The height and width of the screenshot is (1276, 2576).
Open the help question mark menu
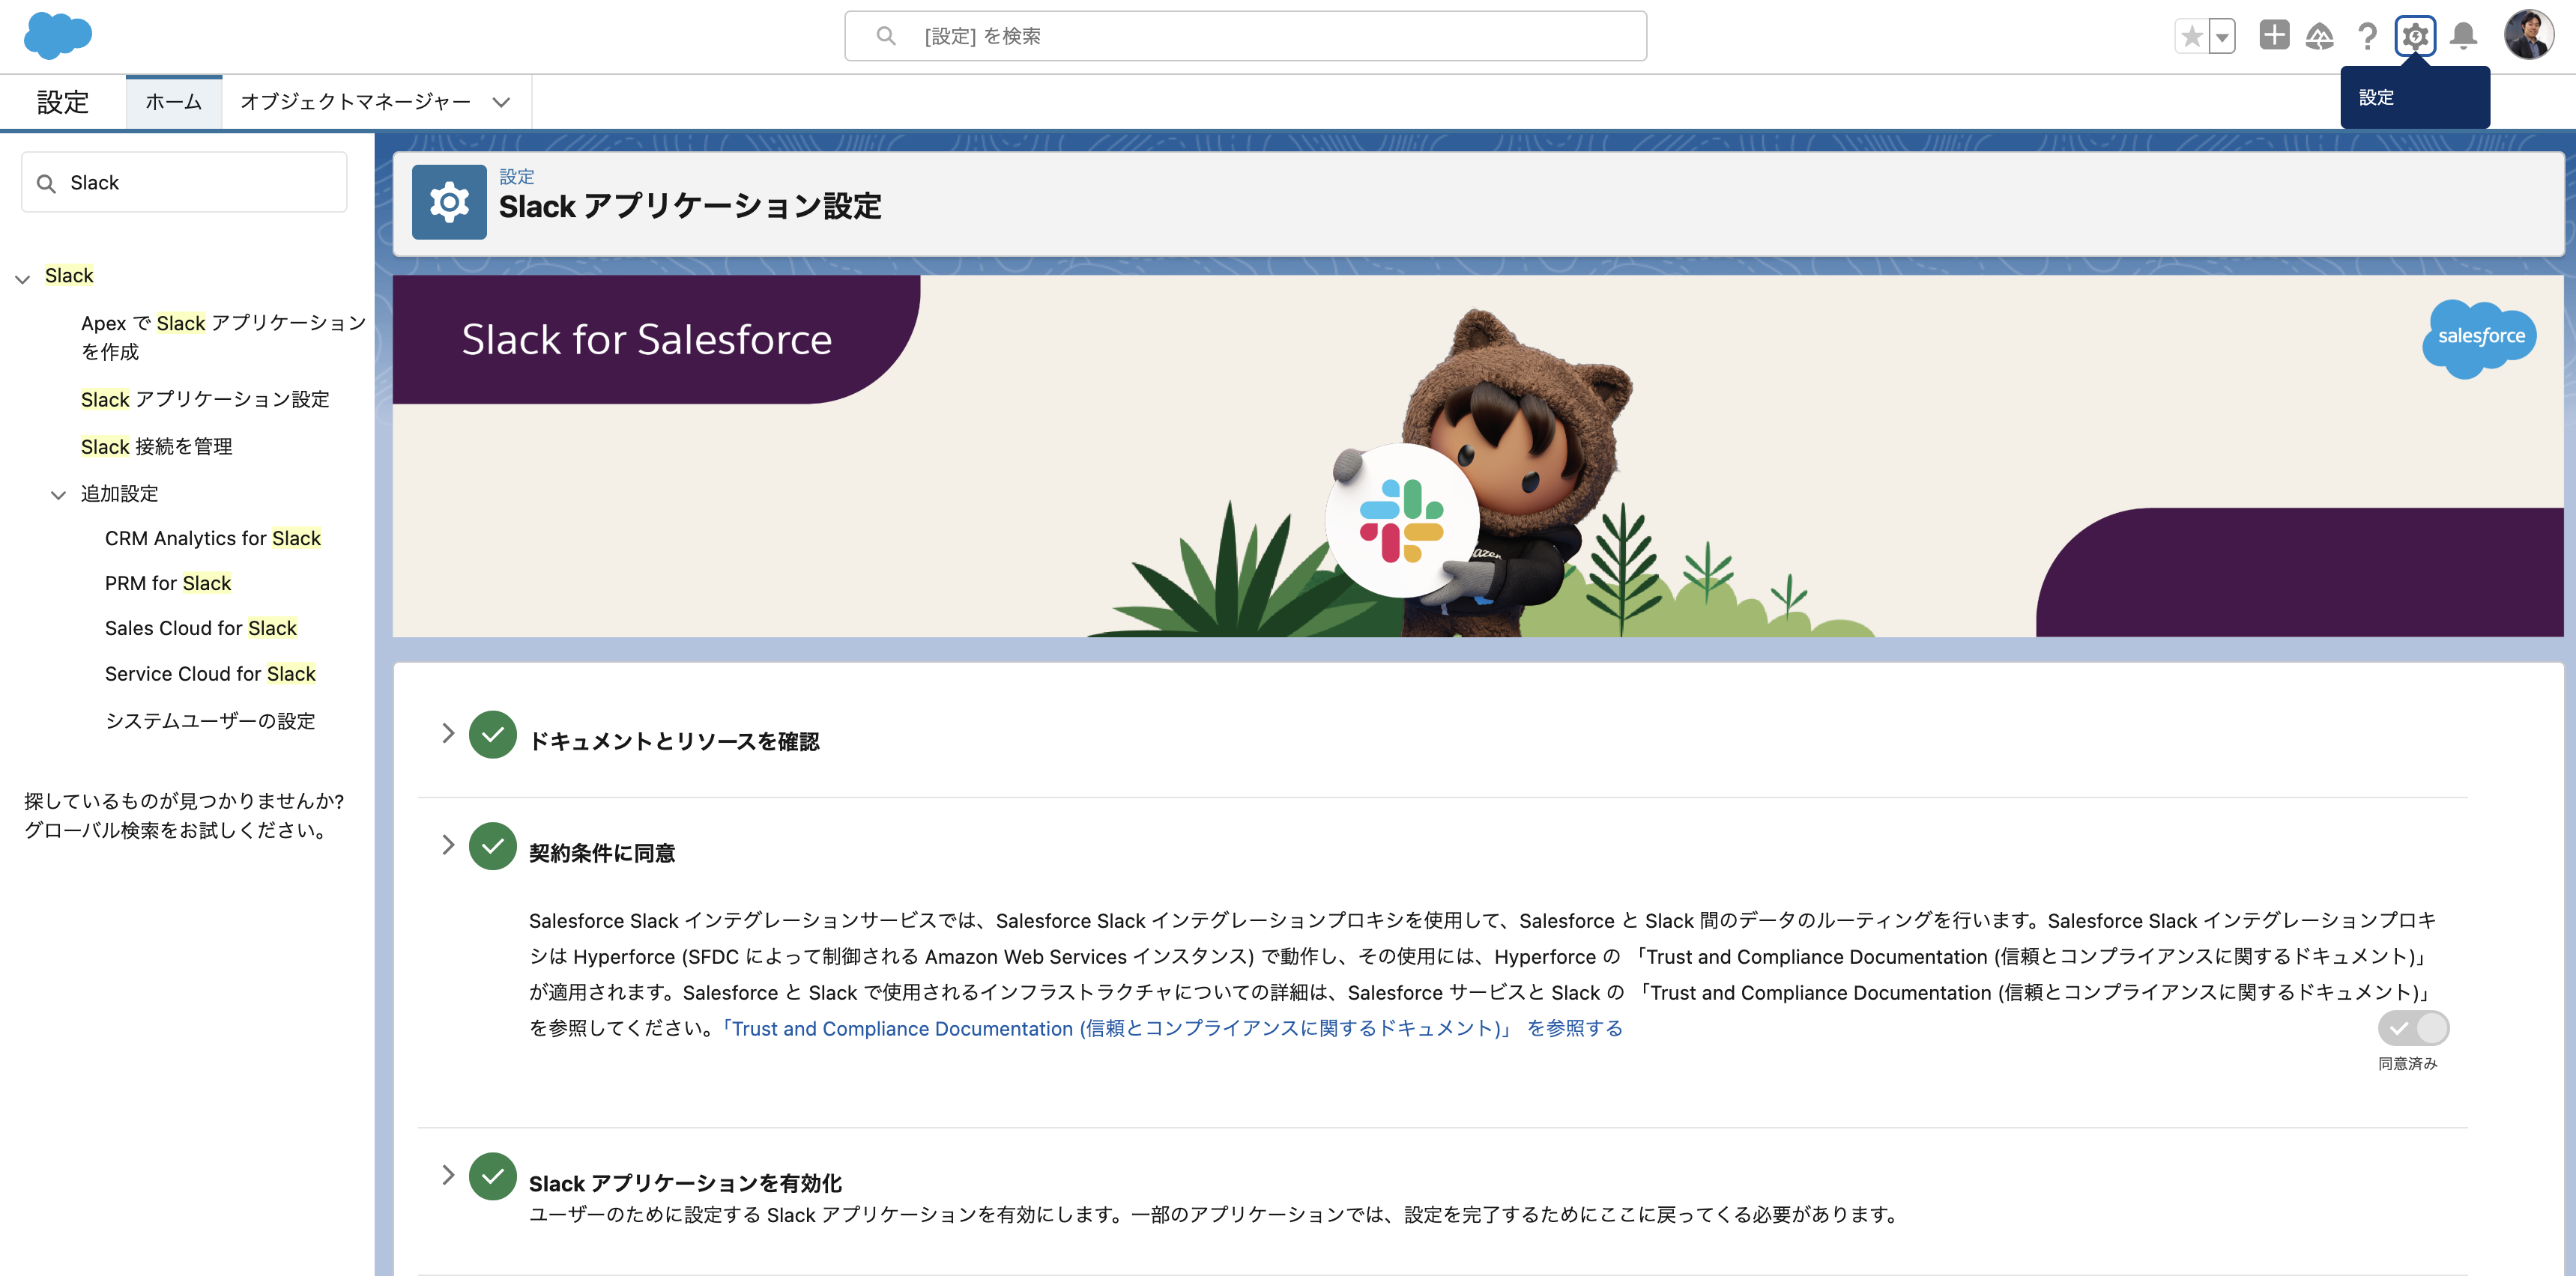(x=2367, y=36)
